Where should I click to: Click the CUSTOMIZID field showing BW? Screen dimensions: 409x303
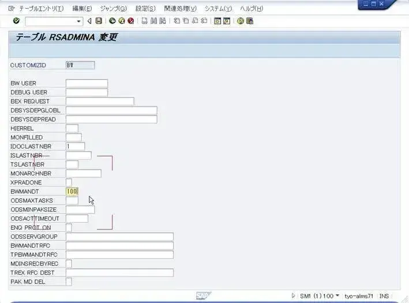coord(80,65)
